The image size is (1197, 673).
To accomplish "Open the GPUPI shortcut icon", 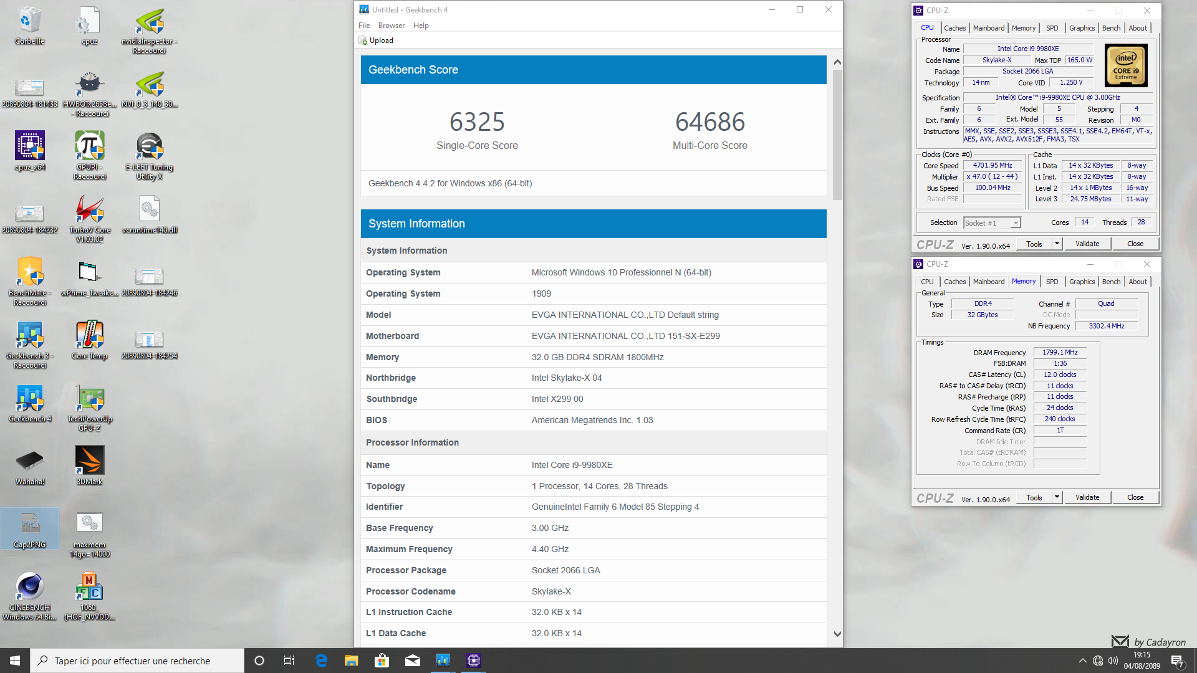I will [89, 156].
